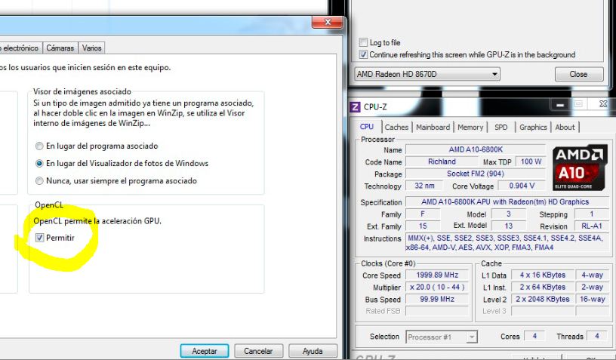Image resolution: width=616 pixels, height=360 pixels.
Task: Click the Max TDP value 100 W
Action: [x=531, y=162]
